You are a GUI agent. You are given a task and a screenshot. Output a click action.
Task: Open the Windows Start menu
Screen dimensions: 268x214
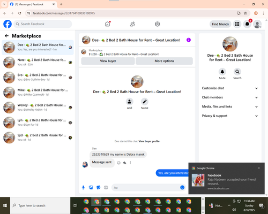tap(5, 205)
